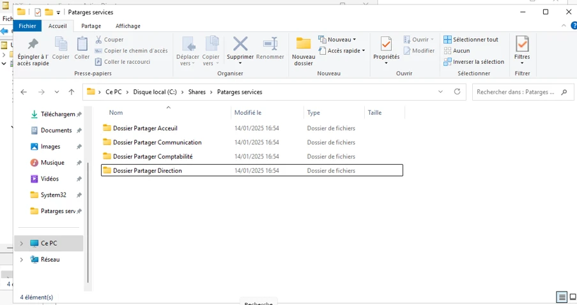
Task: Open ribbon help question mark
Action: (x=574, y=26)
